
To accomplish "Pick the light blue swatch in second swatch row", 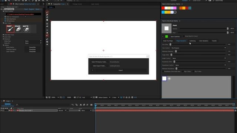I will click(163, 12).
